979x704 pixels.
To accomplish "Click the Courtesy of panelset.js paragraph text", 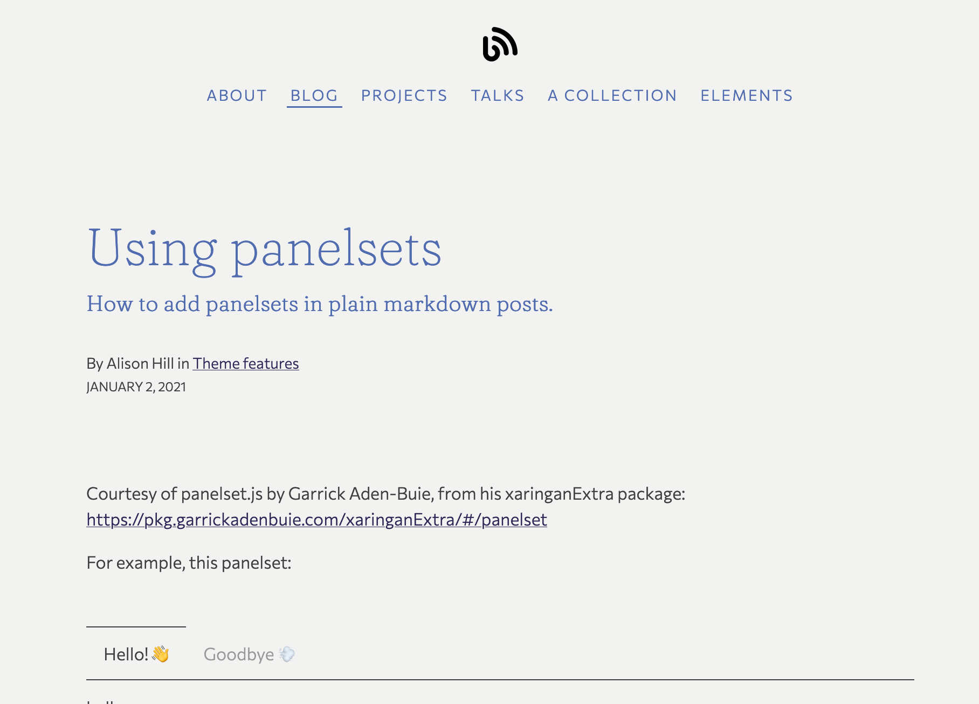I will click(385, 494).
